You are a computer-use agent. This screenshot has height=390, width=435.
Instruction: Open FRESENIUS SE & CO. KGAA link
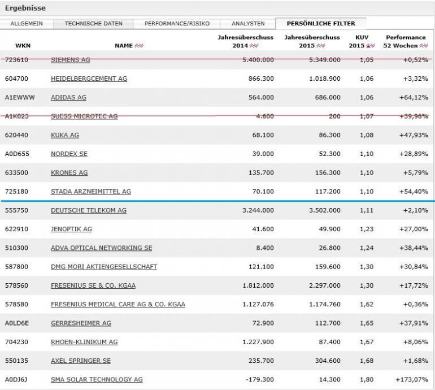point(93,285)
